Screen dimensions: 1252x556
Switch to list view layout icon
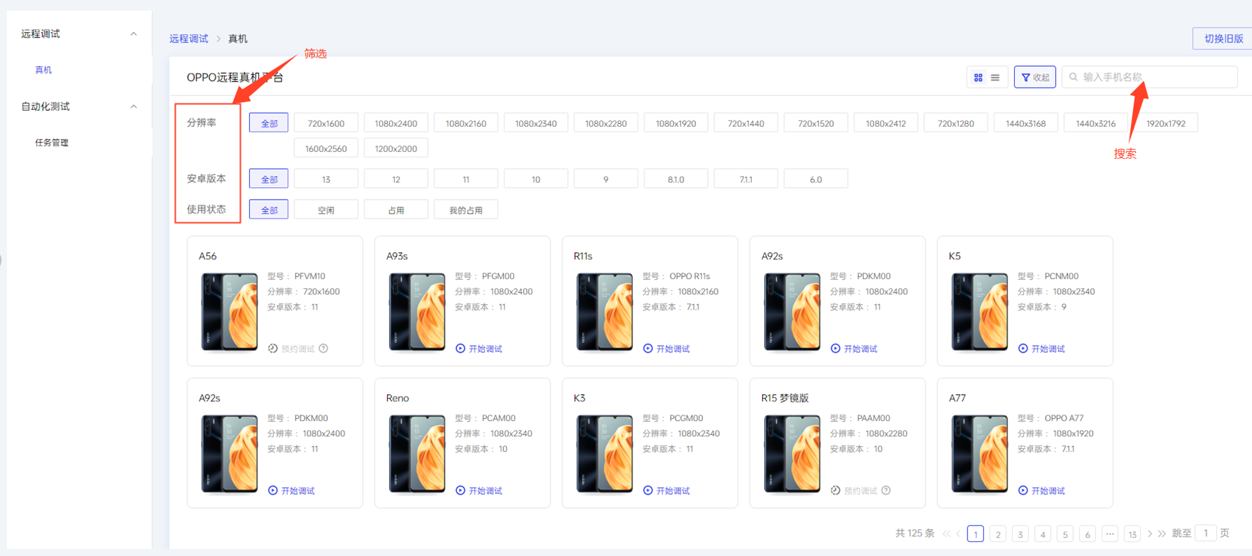[995, 77]
